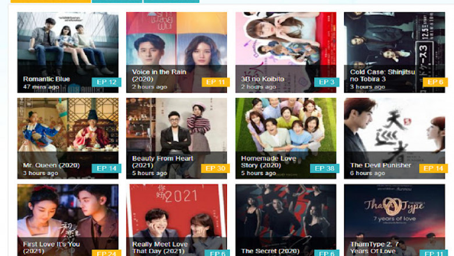The width and height of the screenshot is (454, 256).
Task: Open the Romantic Blue poster thumbnail
Action: click(68, 52)
